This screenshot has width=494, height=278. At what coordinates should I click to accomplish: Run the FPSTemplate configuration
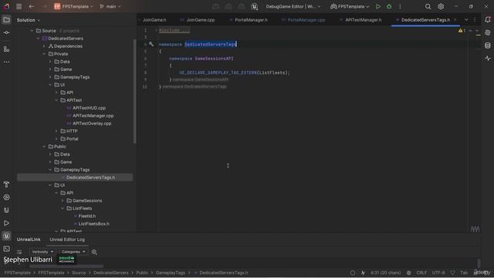378,6
